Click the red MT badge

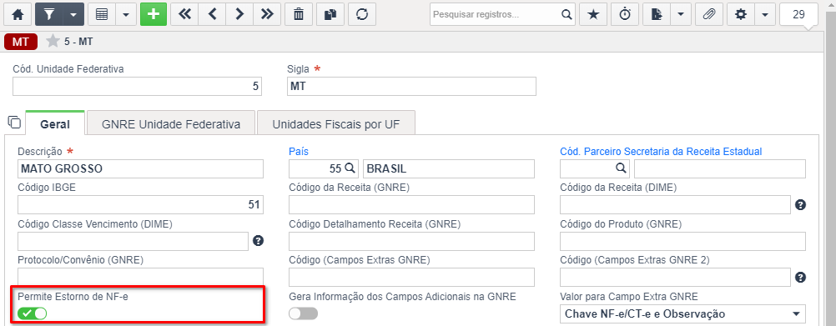[x=21, y=42]
